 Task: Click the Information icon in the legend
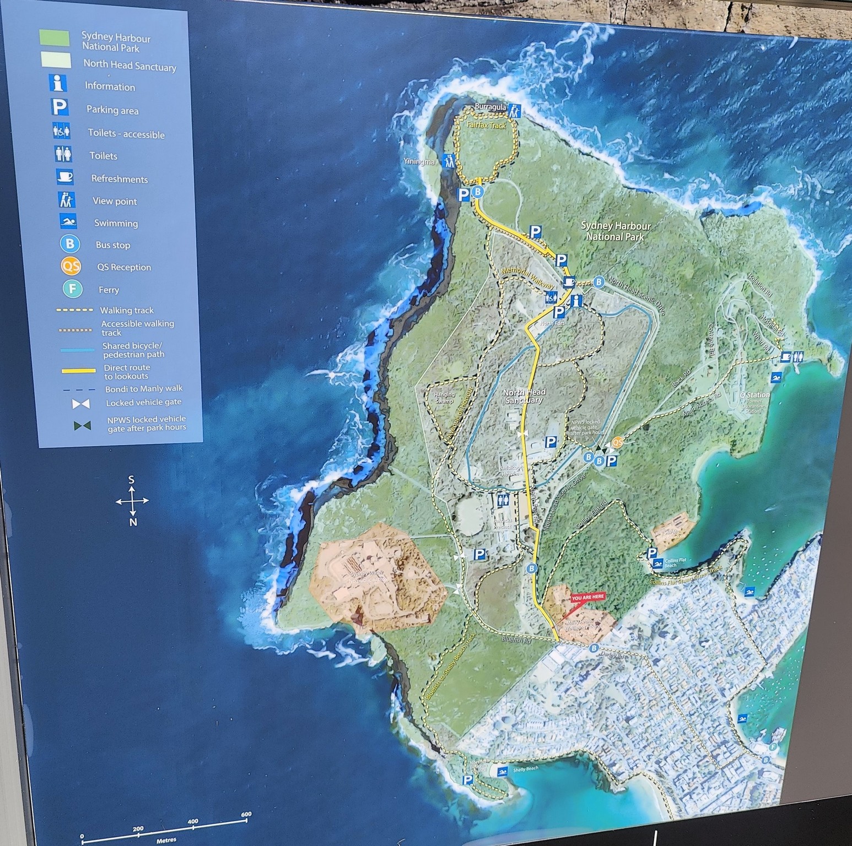point(58,83)
